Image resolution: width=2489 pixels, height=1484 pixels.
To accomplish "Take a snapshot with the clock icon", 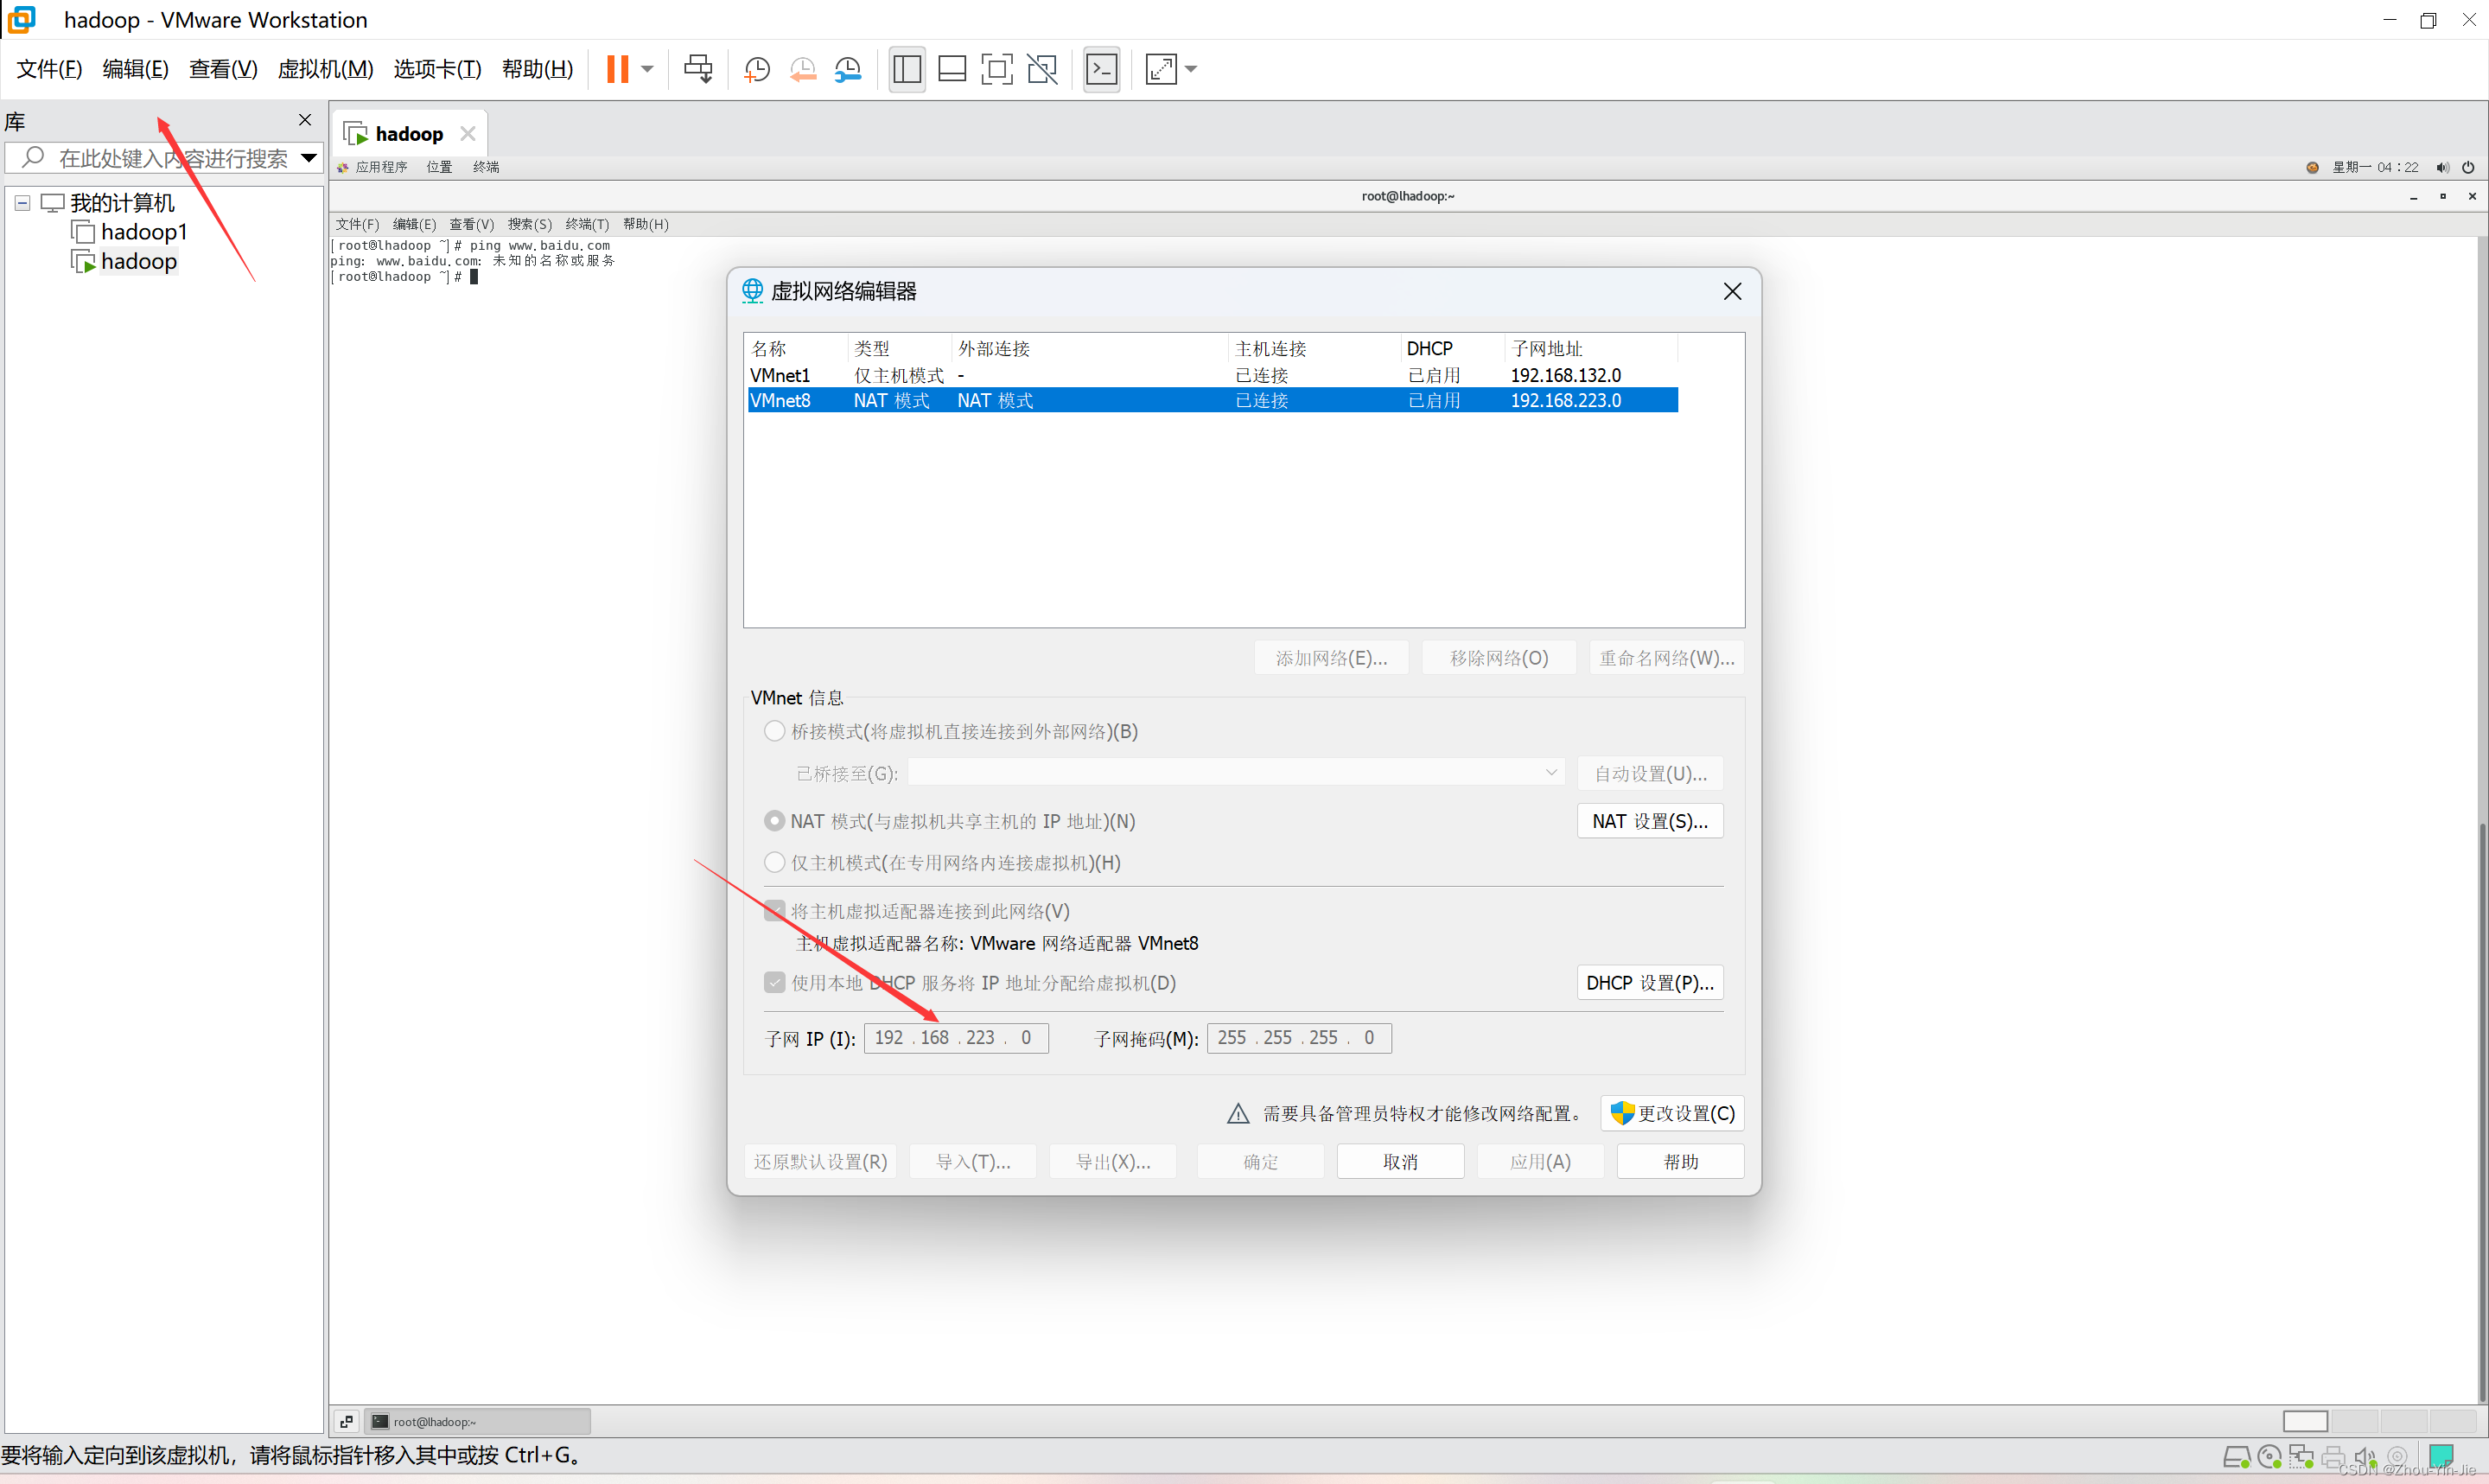I will pyautogui.click(x=757, y=69).
